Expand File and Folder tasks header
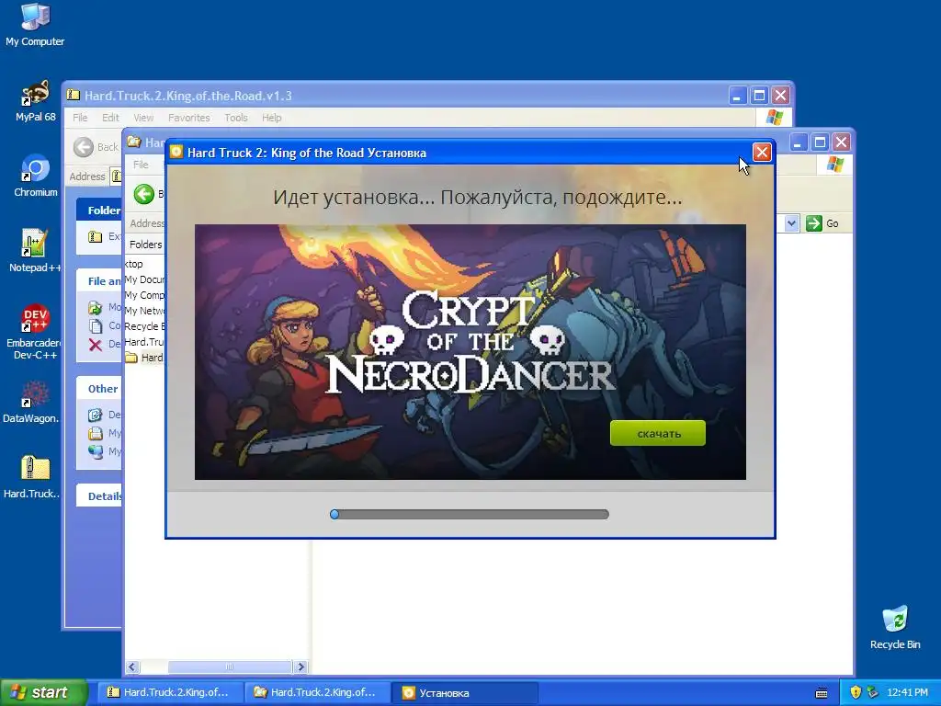Viewport: 941px width, 706px height. point(99,281)
